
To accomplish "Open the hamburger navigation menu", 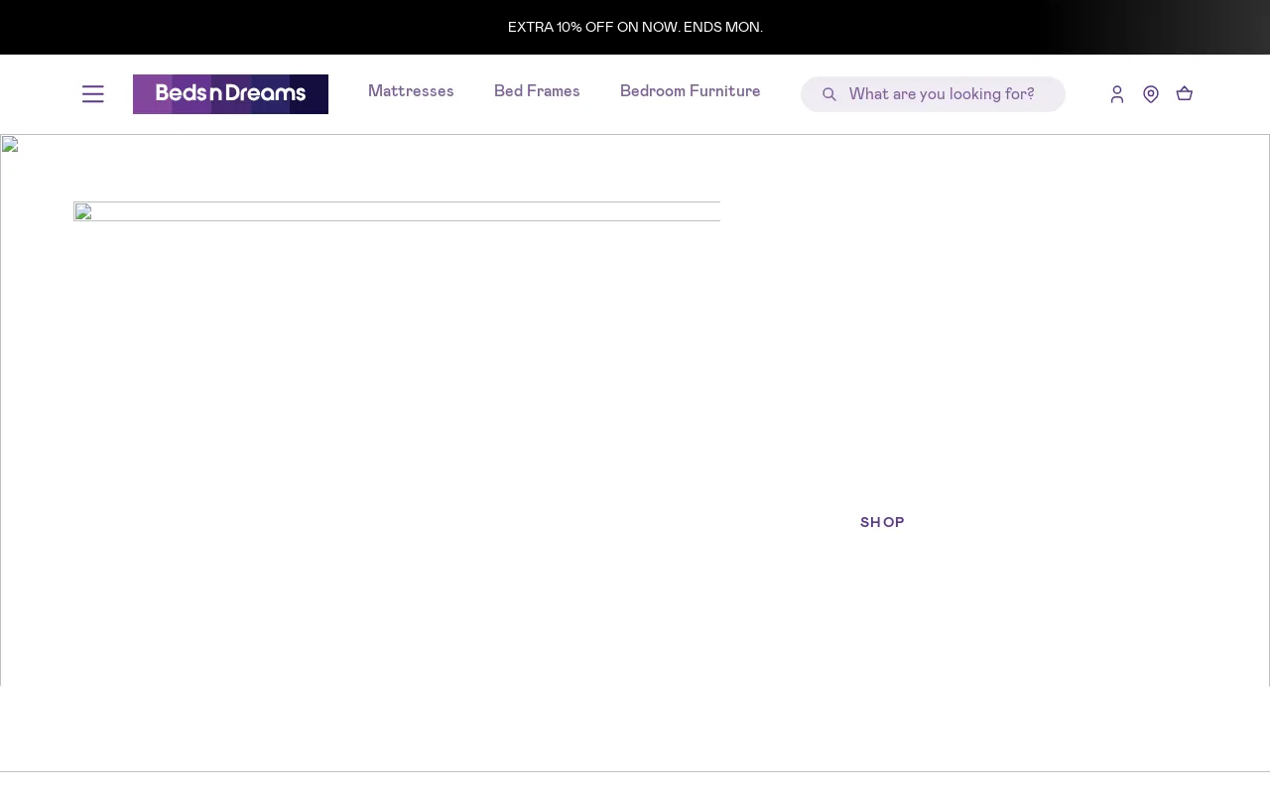I will tap(93, 94).
